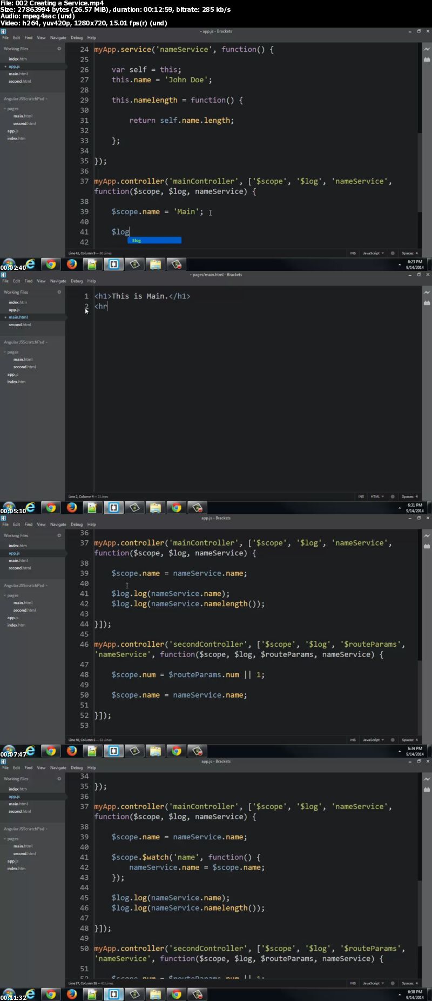Toggle INS mode in pages/main.html window
432x1001 pixels.
pyautogui.click(x=361, y=496)
